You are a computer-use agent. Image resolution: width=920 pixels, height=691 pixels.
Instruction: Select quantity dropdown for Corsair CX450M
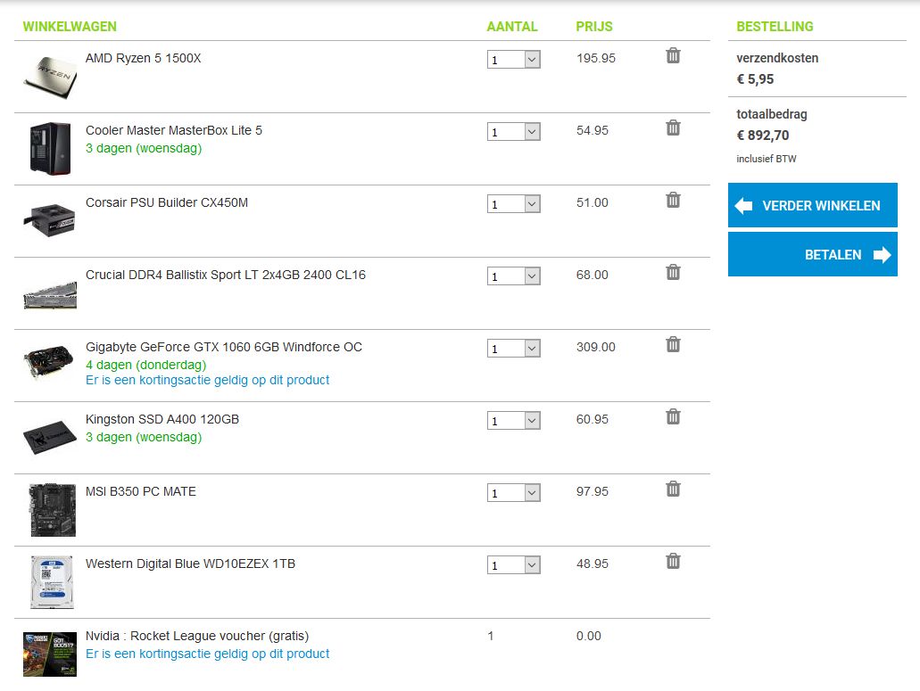[x=514, y=204]
